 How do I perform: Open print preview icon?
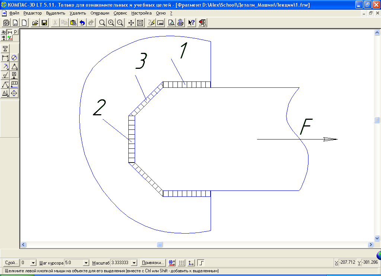click(172, 23)
